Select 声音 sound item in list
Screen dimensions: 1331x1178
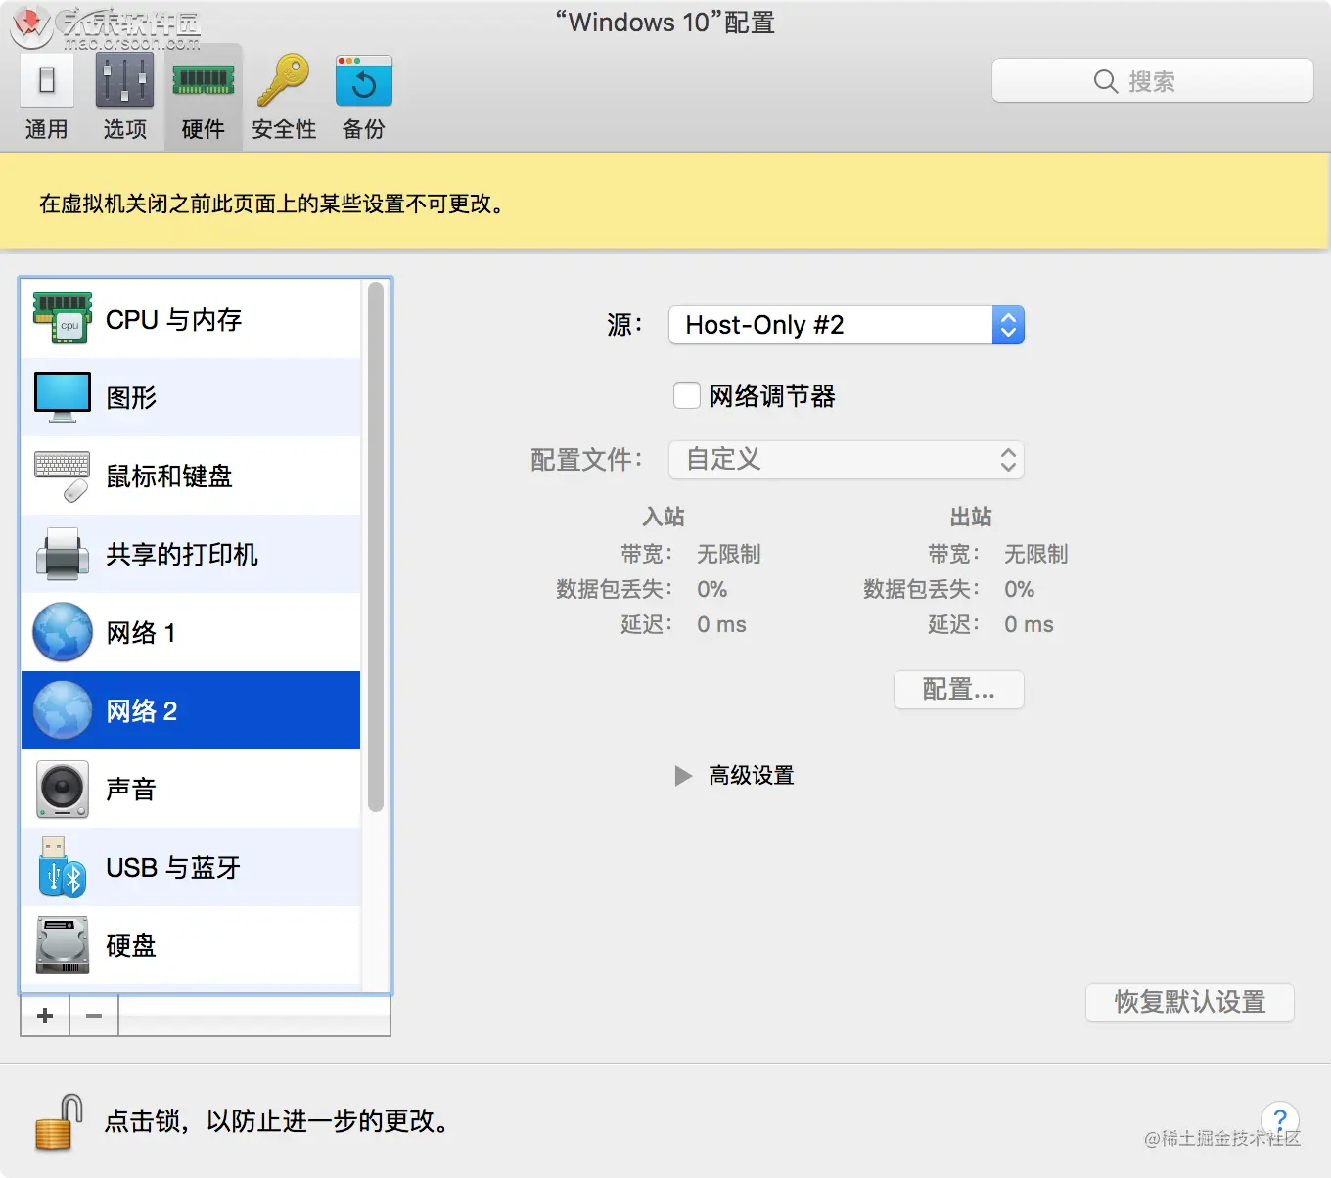191,789
